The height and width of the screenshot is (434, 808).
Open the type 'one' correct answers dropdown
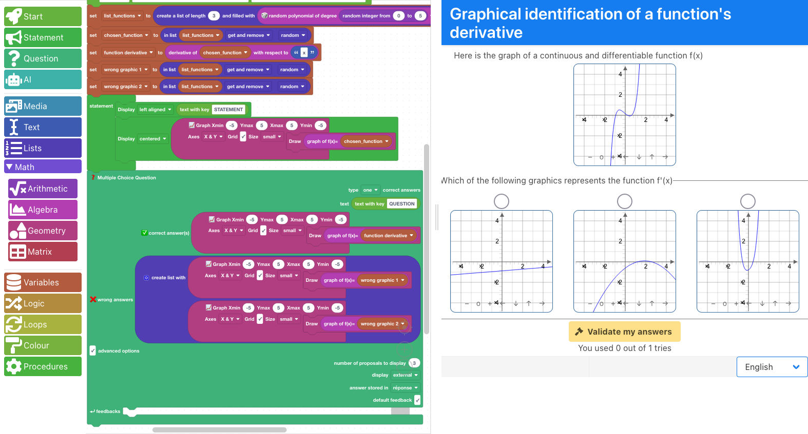tap(370, 190)
